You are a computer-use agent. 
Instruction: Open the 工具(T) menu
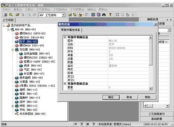click(x=29, y=9)
